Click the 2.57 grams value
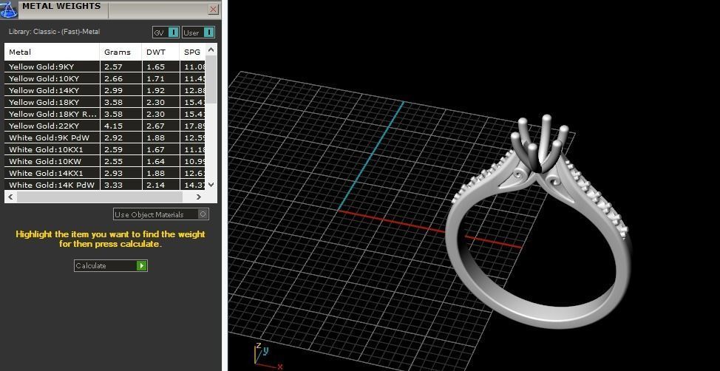 click(x=112, y=67)
